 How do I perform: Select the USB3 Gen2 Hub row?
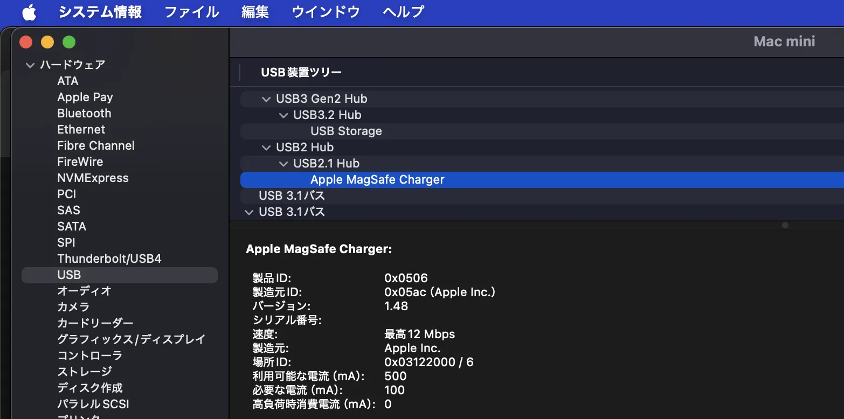[542, 99]
